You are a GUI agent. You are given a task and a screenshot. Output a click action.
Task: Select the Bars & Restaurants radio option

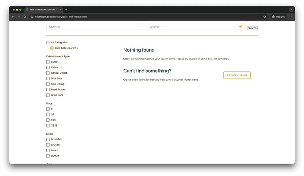pyautogui.click(x=52, y=48)
